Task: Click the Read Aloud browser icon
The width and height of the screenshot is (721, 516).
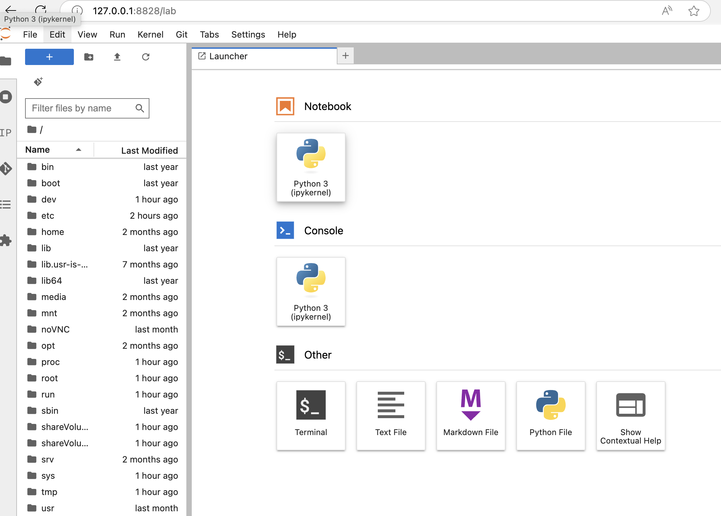Action: tap(667, 11)
